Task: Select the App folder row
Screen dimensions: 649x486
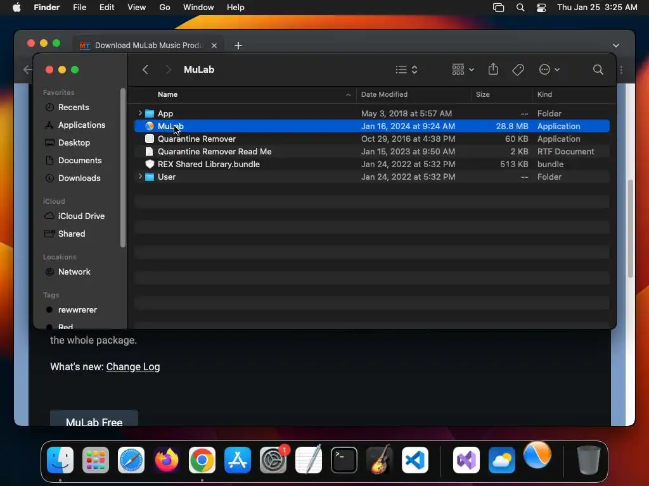Action: pyautogui.click(x=371, y=113)
